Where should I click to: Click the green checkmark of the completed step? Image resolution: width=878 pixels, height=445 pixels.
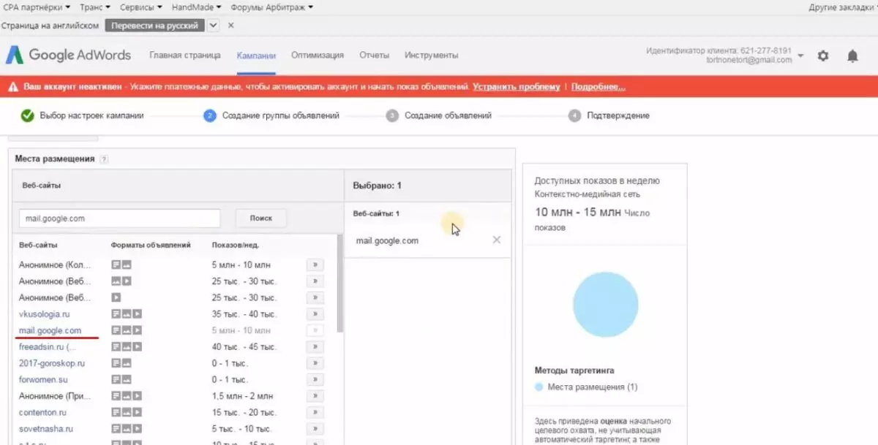click(28, 115)
